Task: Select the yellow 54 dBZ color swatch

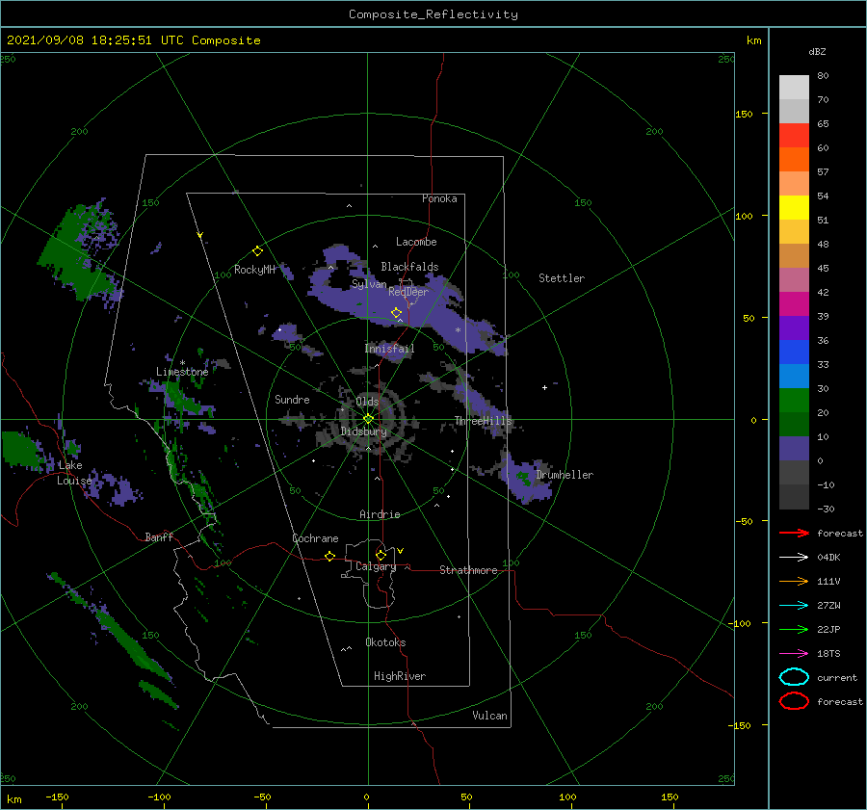Action: [x=794, y=207]
